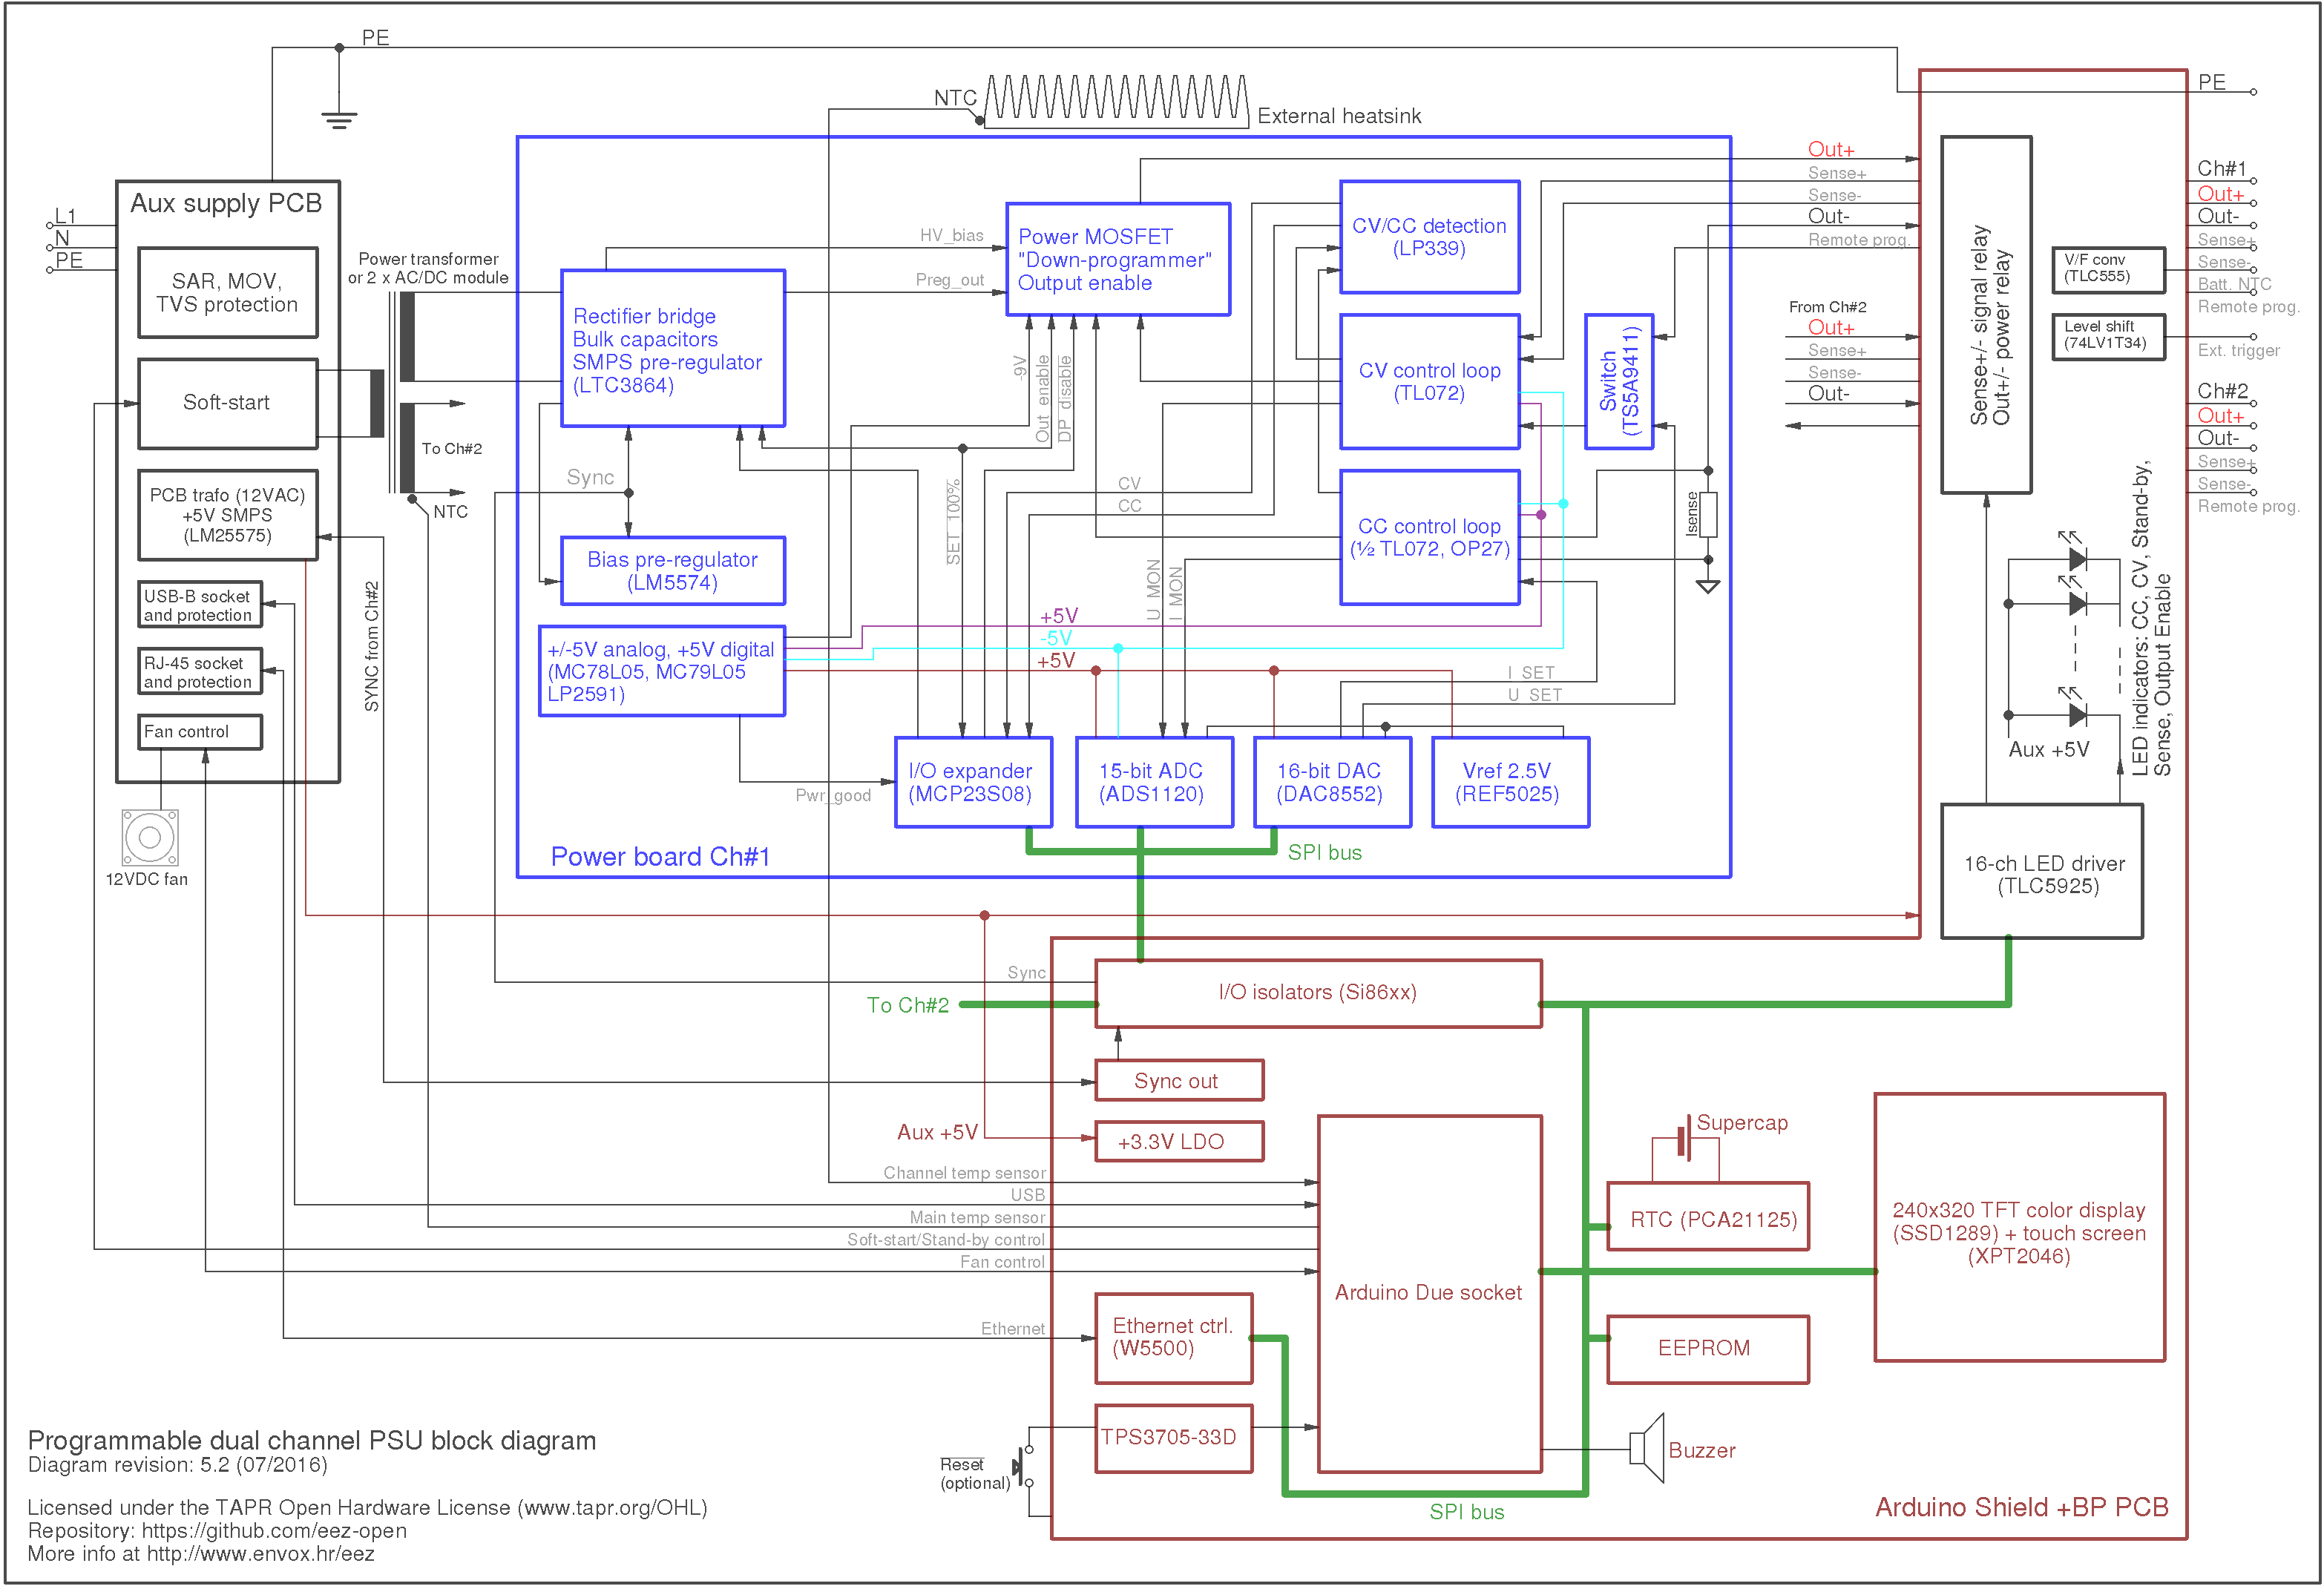Click the TPS3705-33D block
Image resolution: width=2324 pixels, height=1589 pixels.
(1174, 1438)
